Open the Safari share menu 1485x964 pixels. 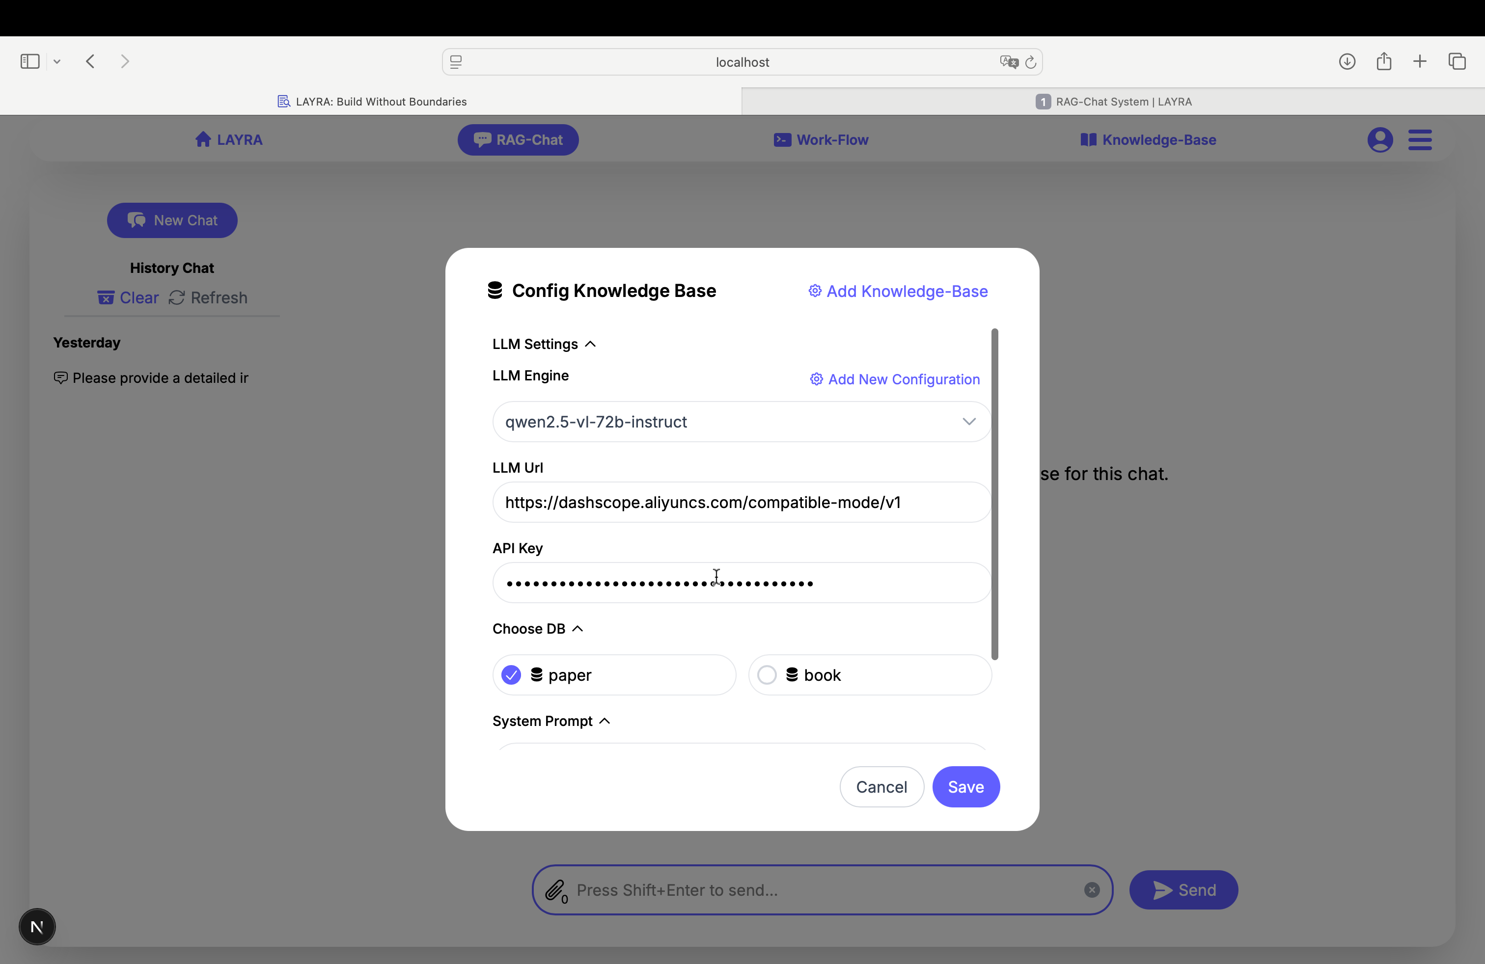click(1384, 61)
